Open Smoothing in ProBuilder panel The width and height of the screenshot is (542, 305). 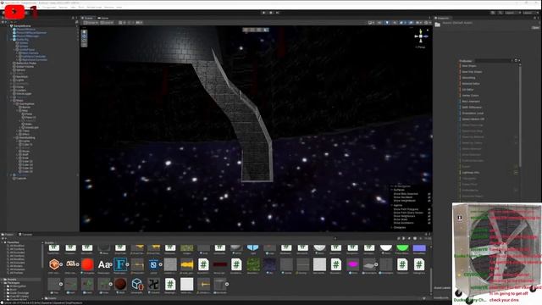(468, 77)
